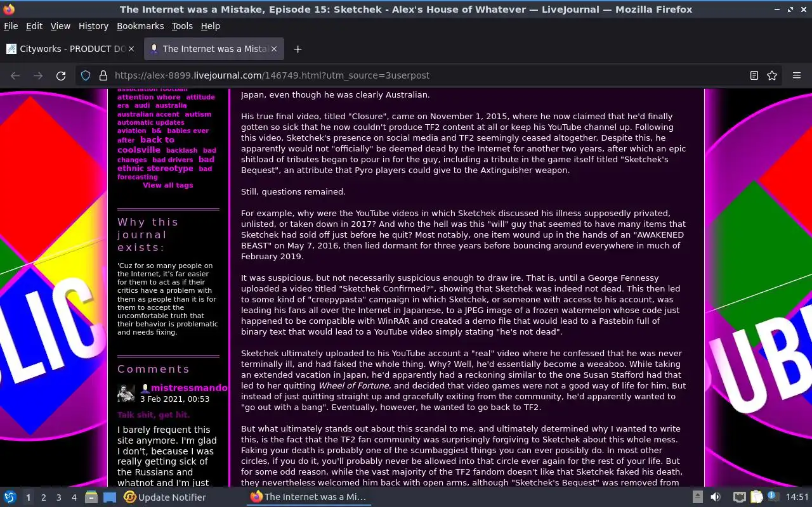Go forward to the next page
Screen dimensions: 812x507
(38, 75)
